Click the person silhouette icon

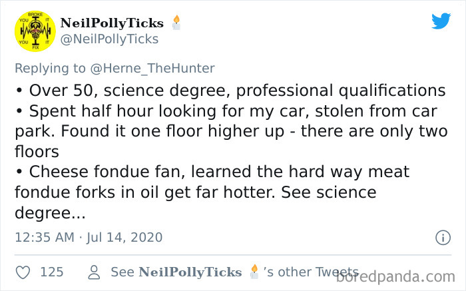(x=94, y=272)
